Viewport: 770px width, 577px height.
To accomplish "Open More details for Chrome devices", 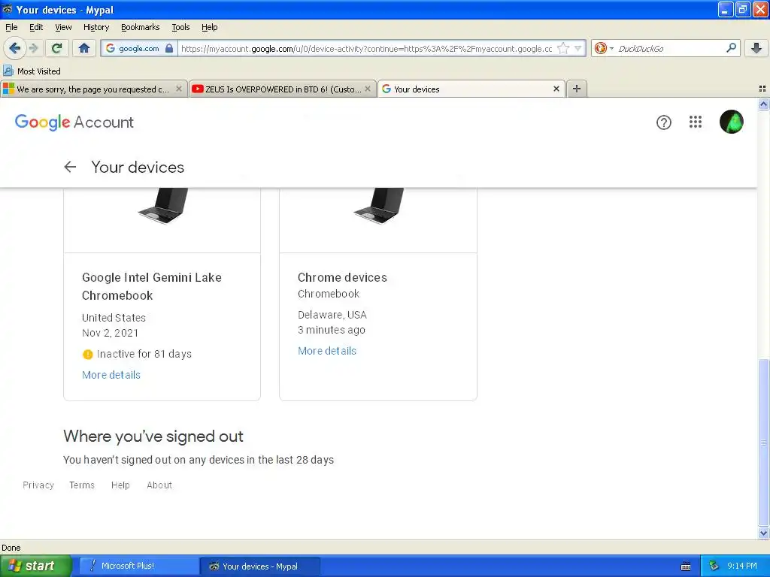I will [x=327, y=351].
